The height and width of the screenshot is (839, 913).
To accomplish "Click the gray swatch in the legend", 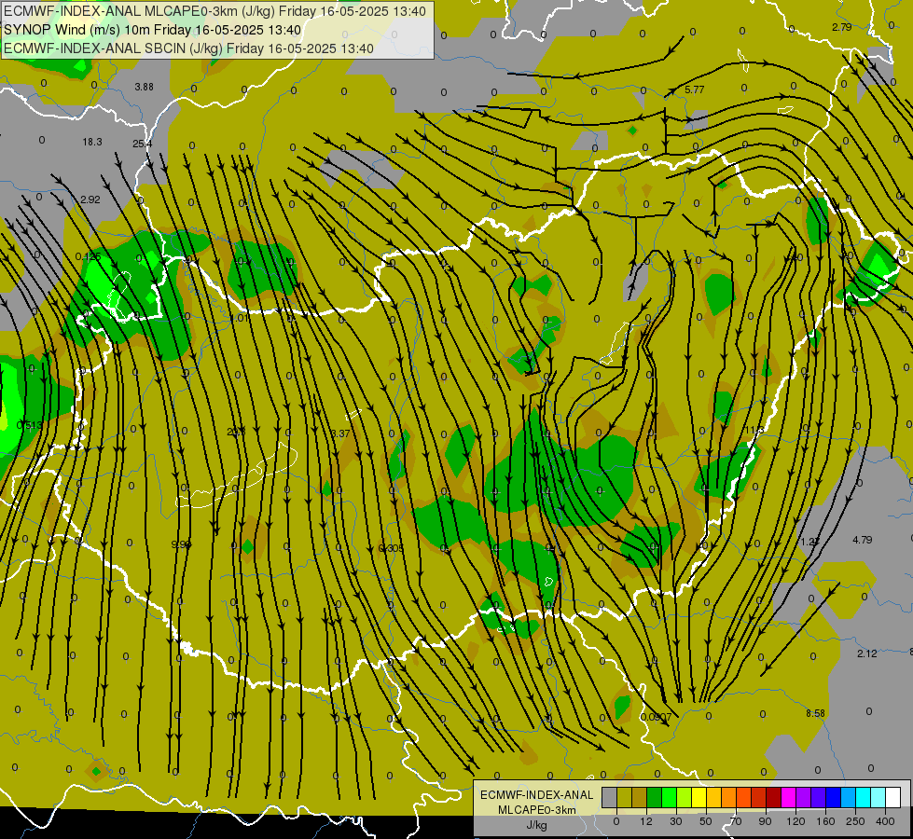I will point(610,798).
